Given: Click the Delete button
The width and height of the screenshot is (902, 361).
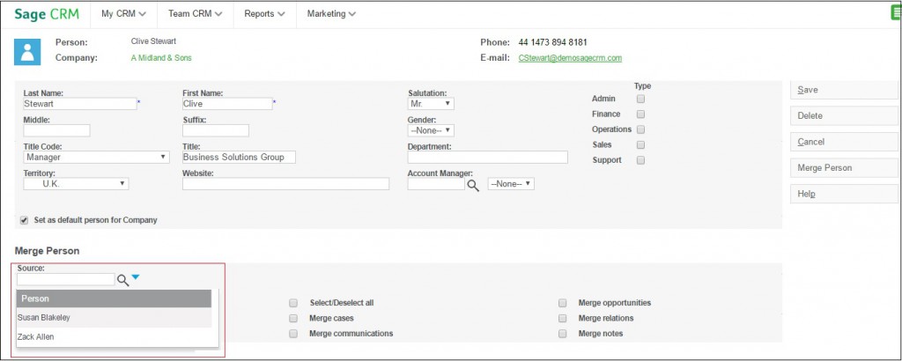Looking at the screenshot, I should click(844, 115).
